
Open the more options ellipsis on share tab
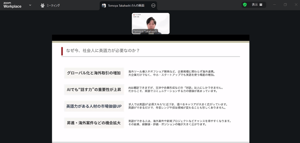[x=153, y=6]
